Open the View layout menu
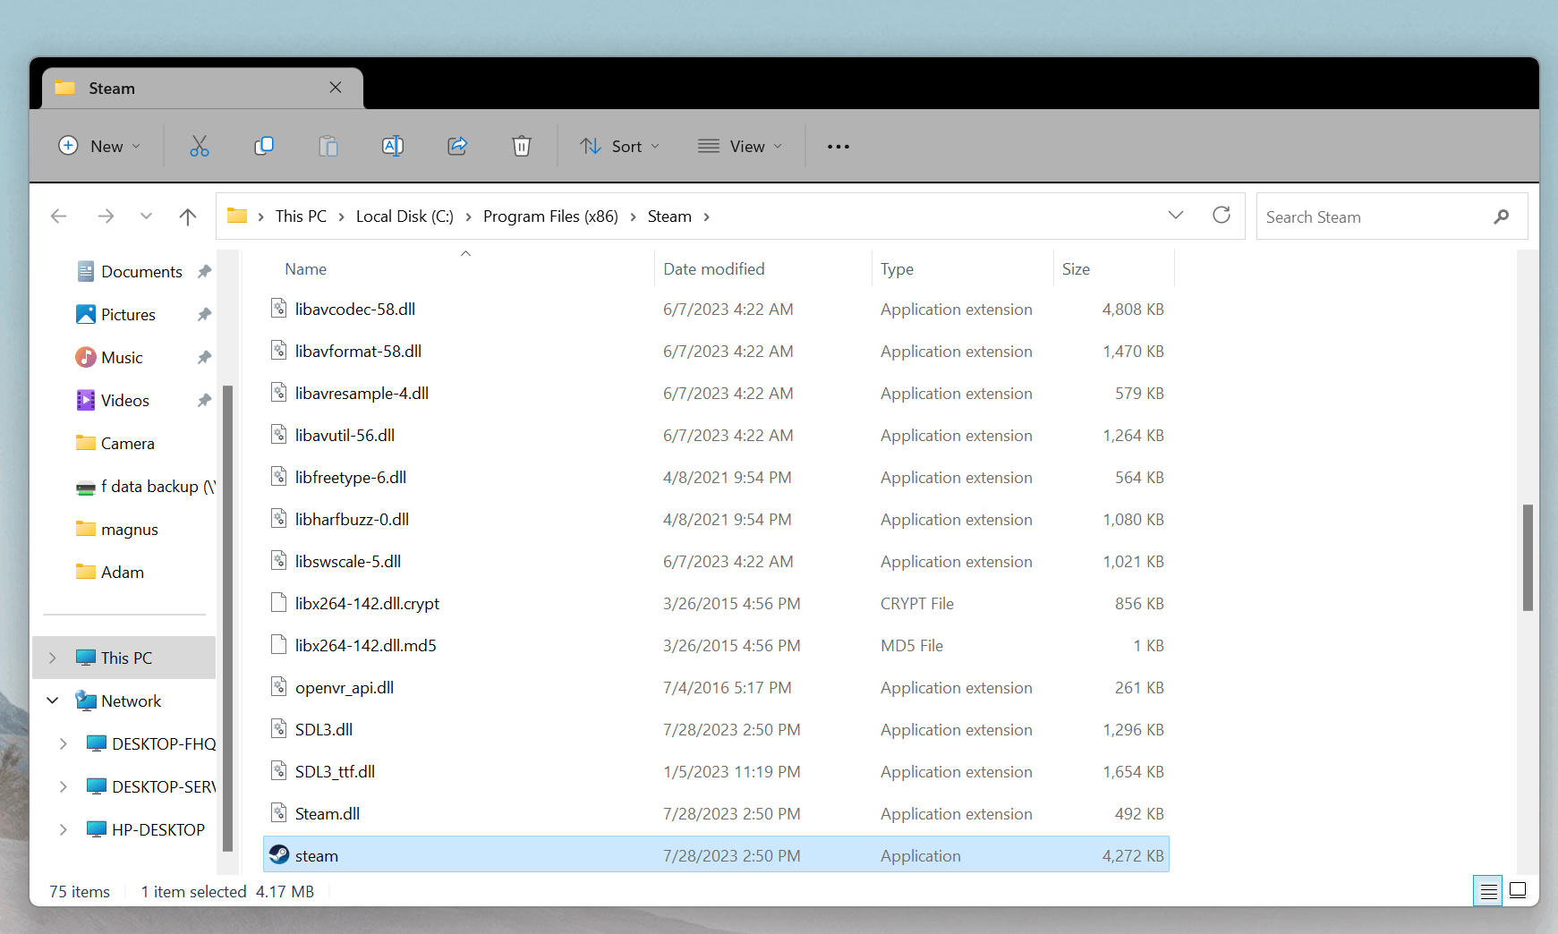Image resolution: width=1558 pixels, height=934 pixels. click(x=740, y=146)
